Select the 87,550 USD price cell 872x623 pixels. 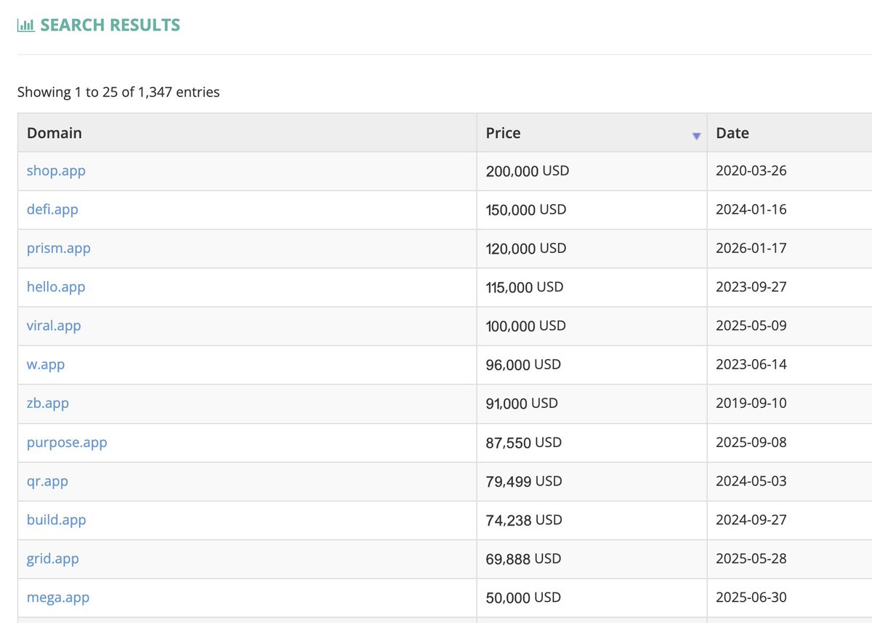592,442
